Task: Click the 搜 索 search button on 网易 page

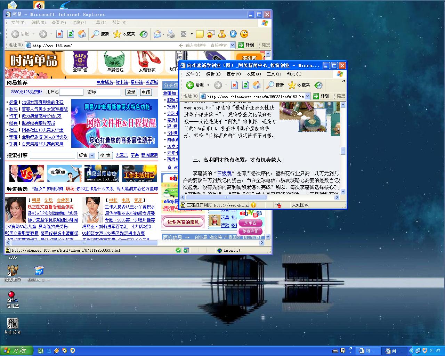Action: tap(105, 155)
